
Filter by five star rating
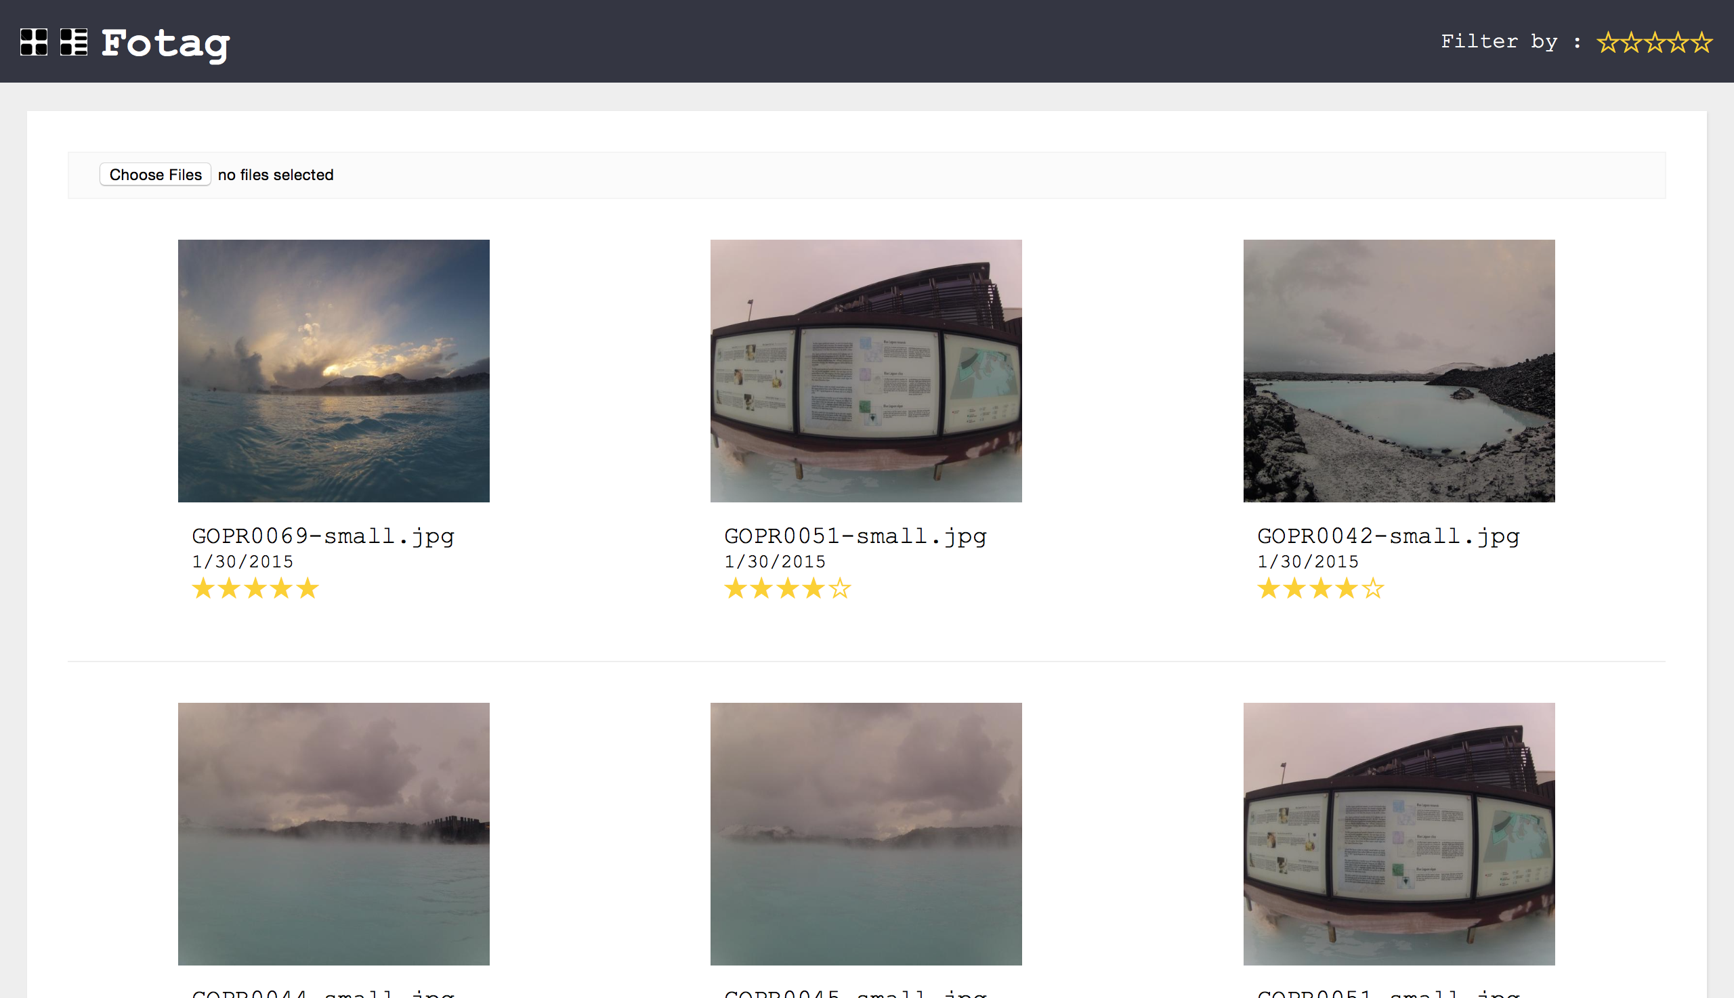point(1701,43)
